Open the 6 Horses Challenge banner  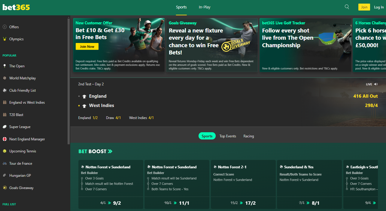point(369,45)
